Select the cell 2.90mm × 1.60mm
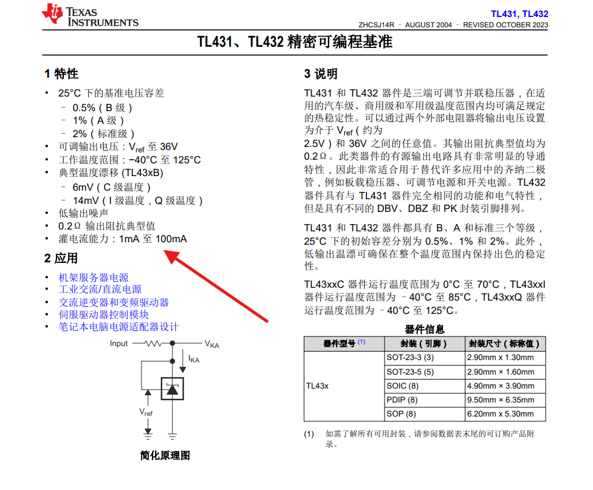Screen dimensions: 593x490 coord(506,372)
